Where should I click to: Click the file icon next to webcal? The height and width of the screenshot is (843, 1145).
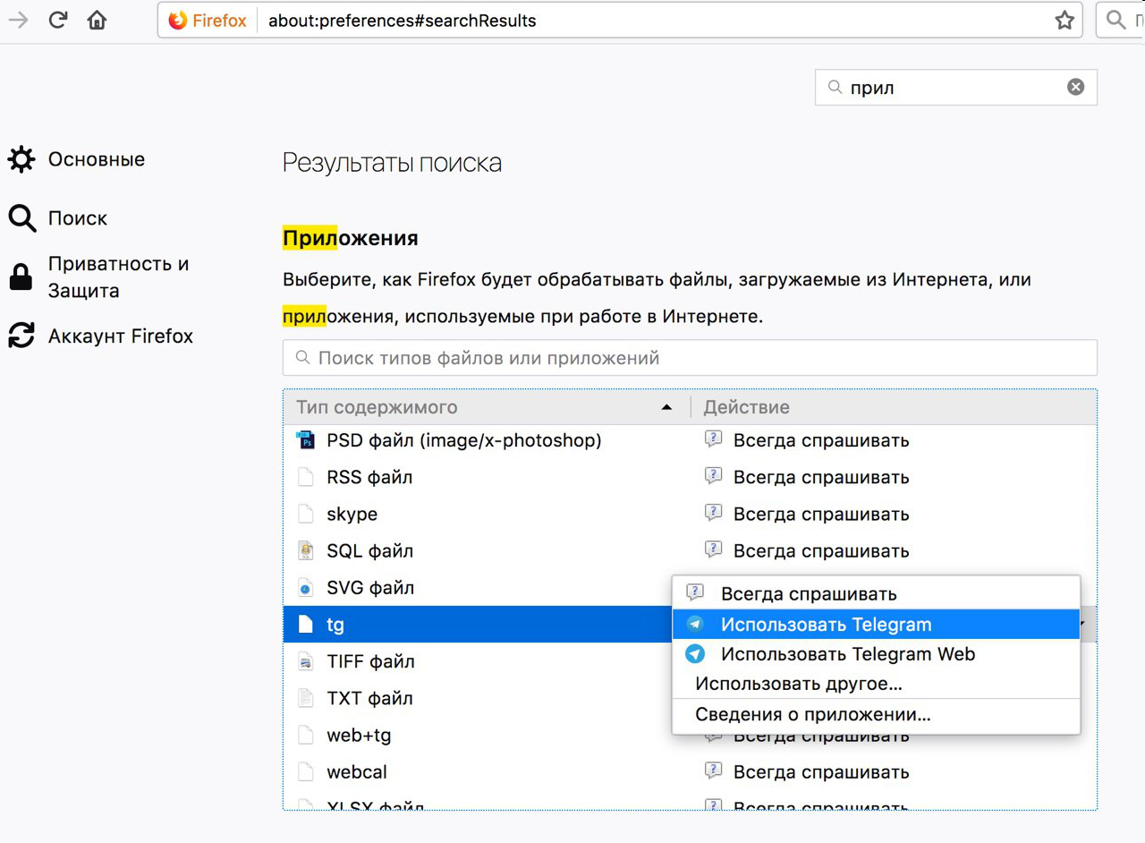[x=306, y=771]
